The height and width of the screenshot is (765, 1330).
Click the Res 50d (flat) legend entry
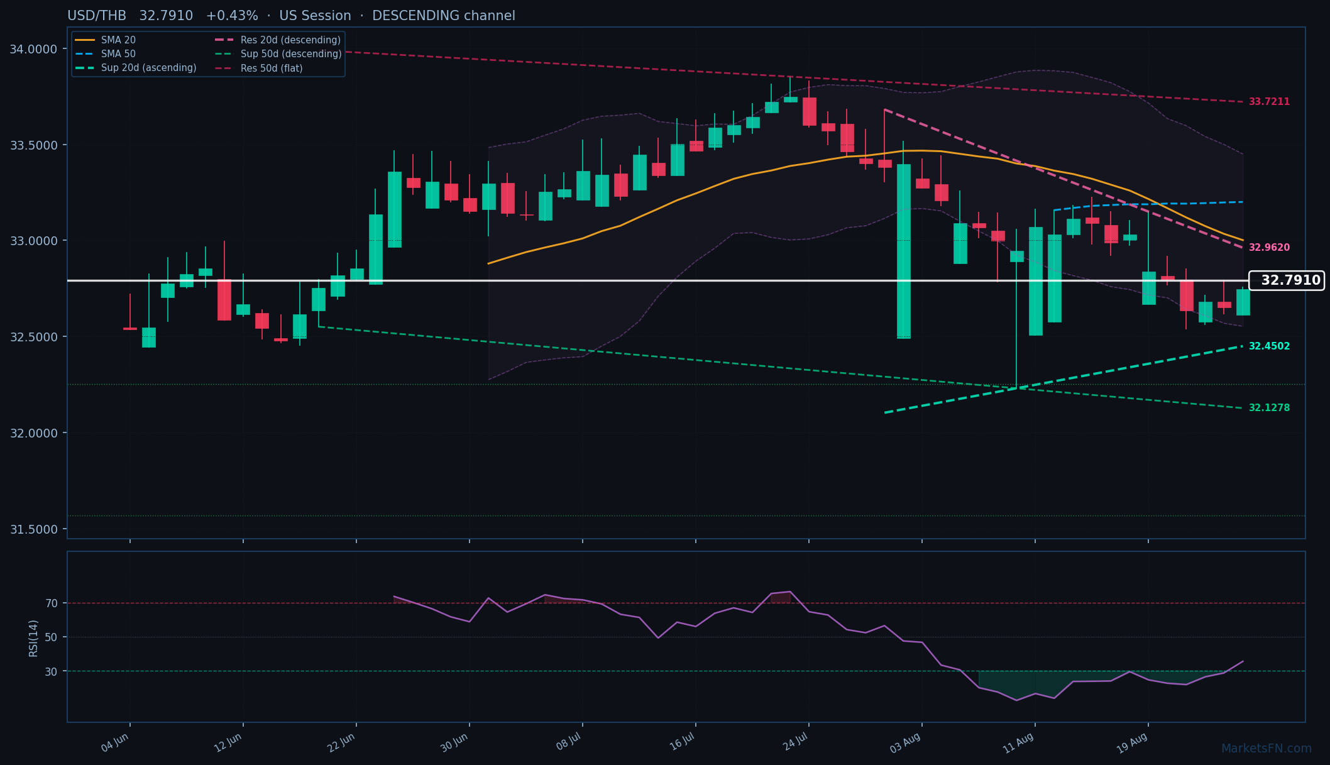[258, 68]
